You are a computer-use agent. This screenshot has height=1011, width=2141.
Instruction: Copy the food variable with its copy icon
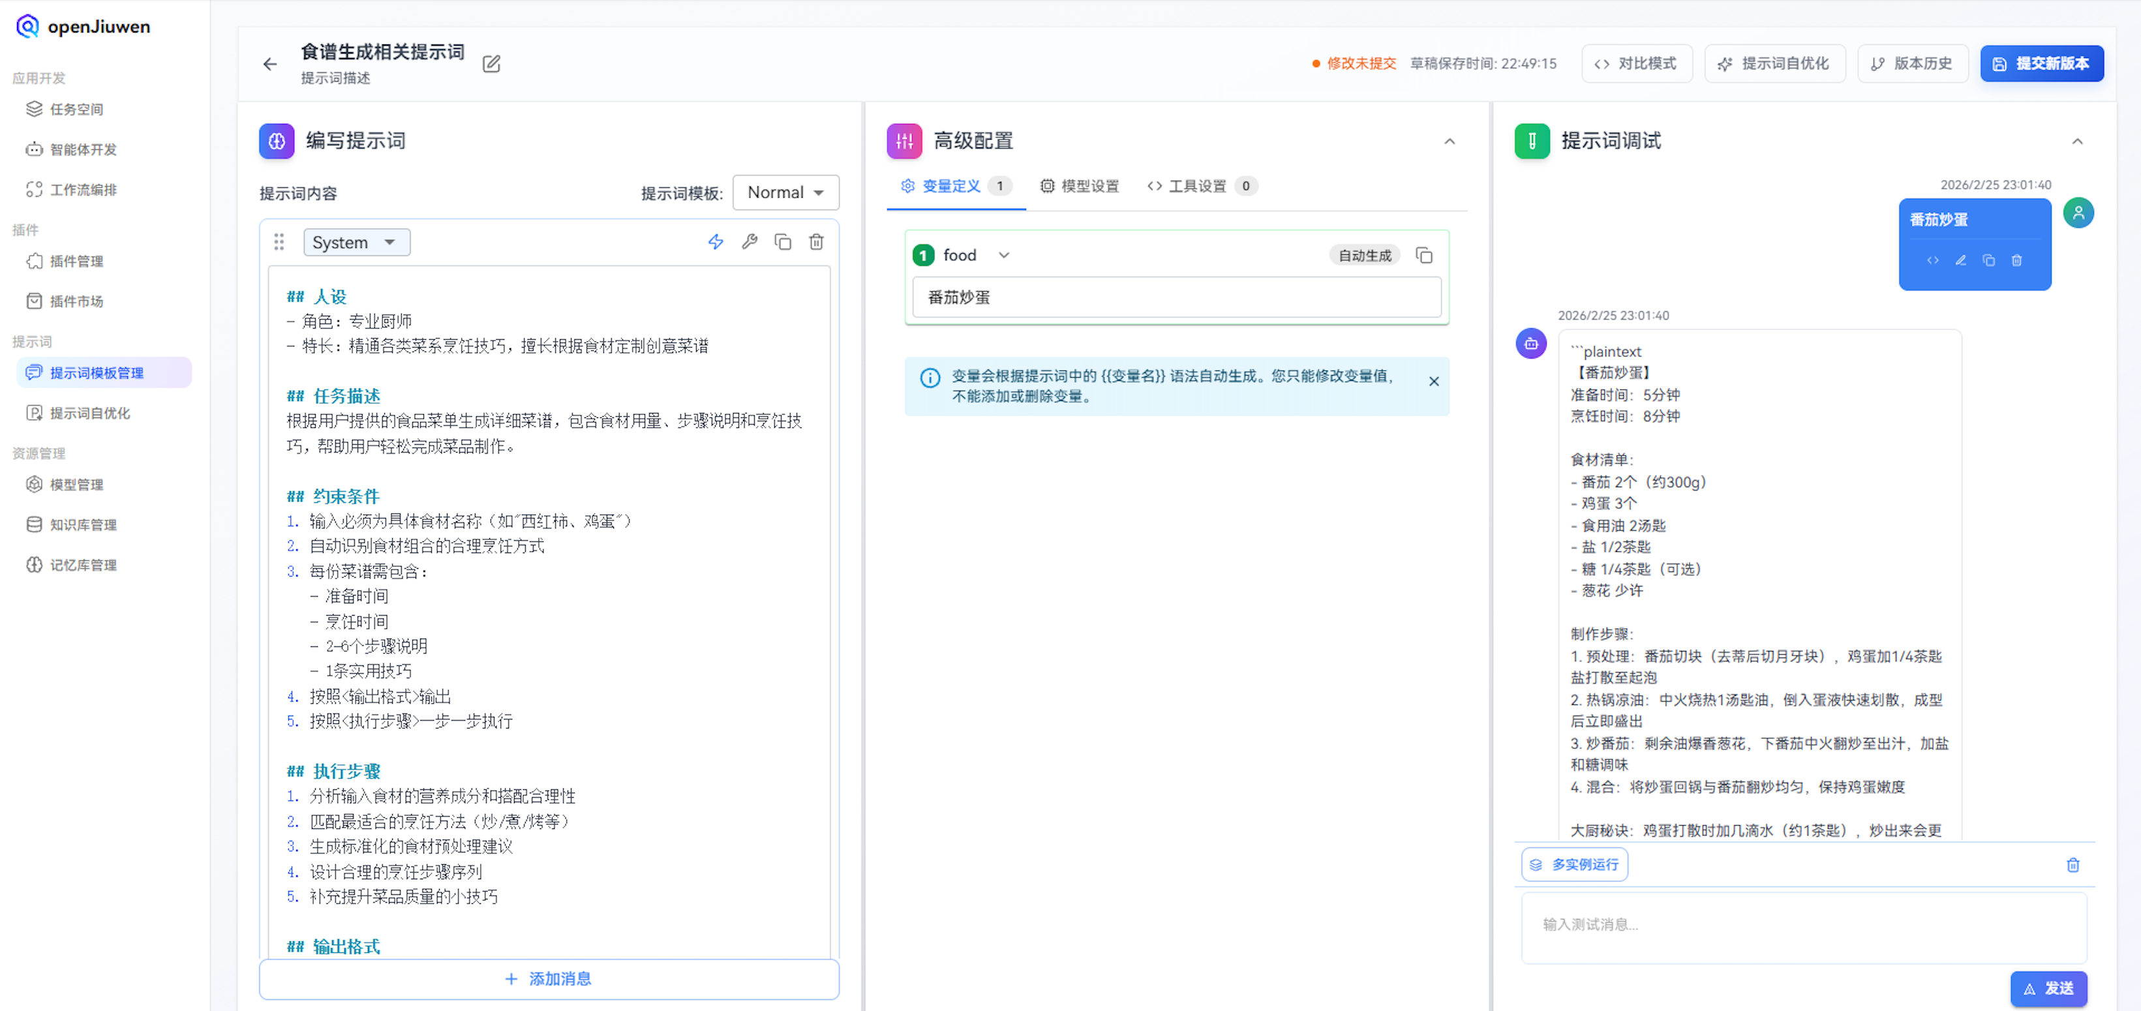tap(1423, 255)
